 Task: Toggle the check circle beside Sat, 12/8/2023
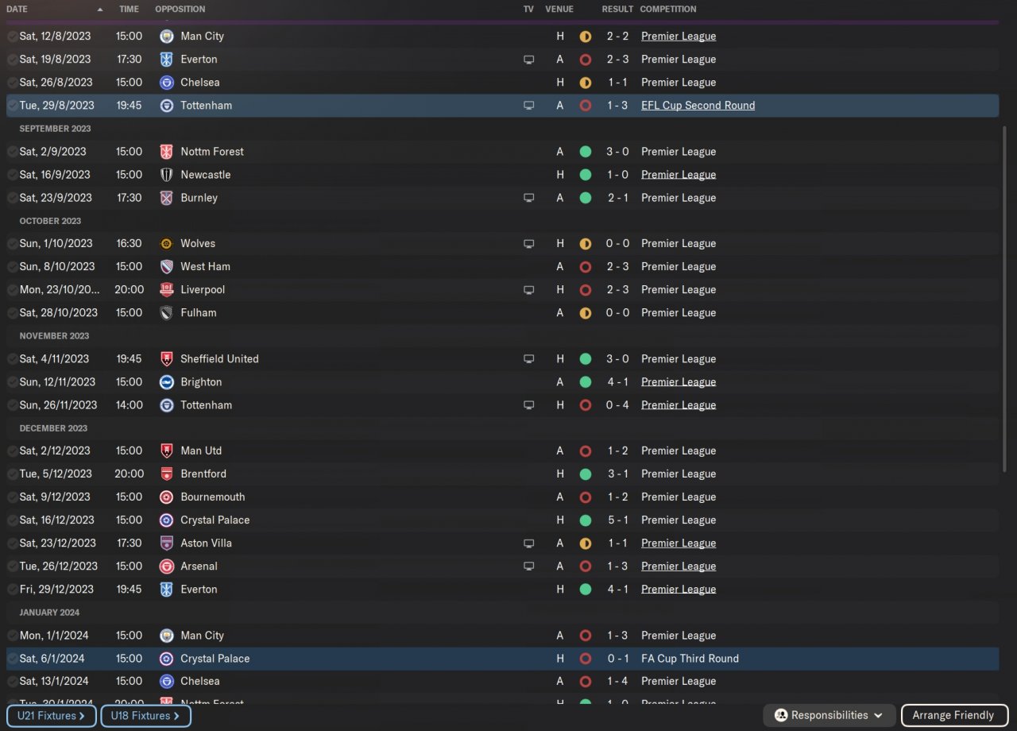coord(13,37)
